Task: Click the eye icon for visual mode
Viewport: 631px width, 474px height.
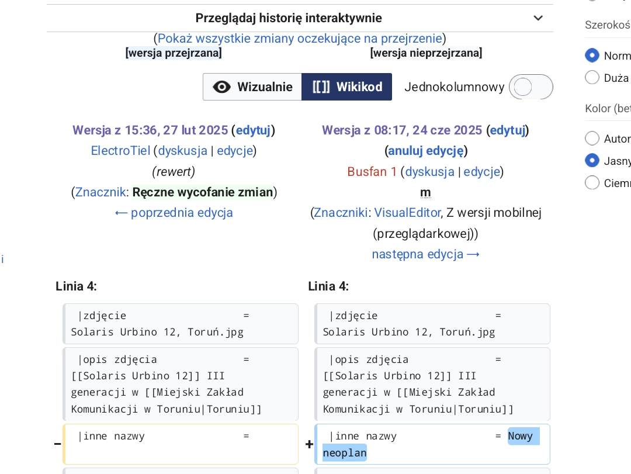Action: coord(222,87)
